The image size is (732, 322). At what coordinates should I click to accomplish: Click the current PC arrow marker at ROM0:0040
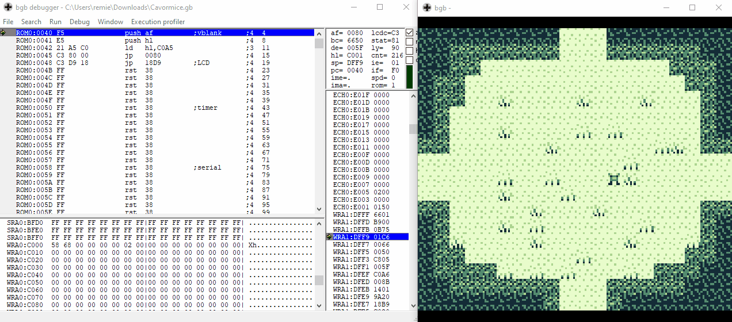coord(3,33)
